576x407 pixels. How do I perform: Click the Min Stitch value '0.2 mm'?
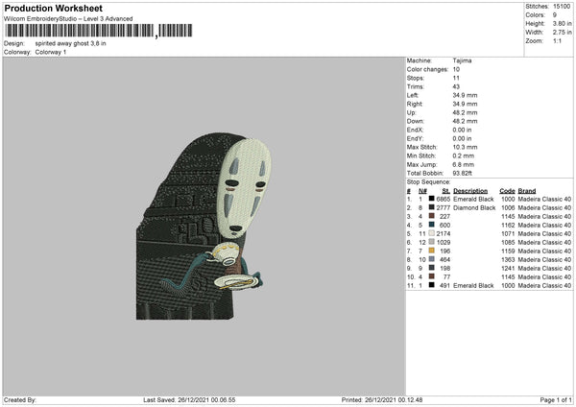tap(464, 156)
